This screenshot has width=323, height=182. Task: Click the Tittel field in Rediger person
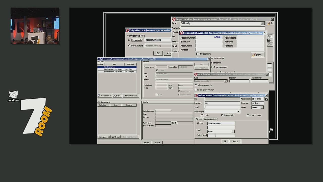click(x=222, y=107)
